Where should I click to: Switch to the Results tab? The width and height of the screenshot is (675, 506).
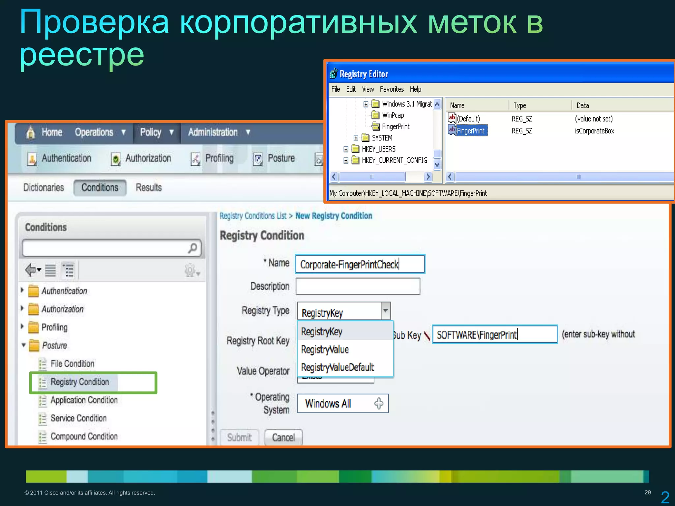[149, 188]
